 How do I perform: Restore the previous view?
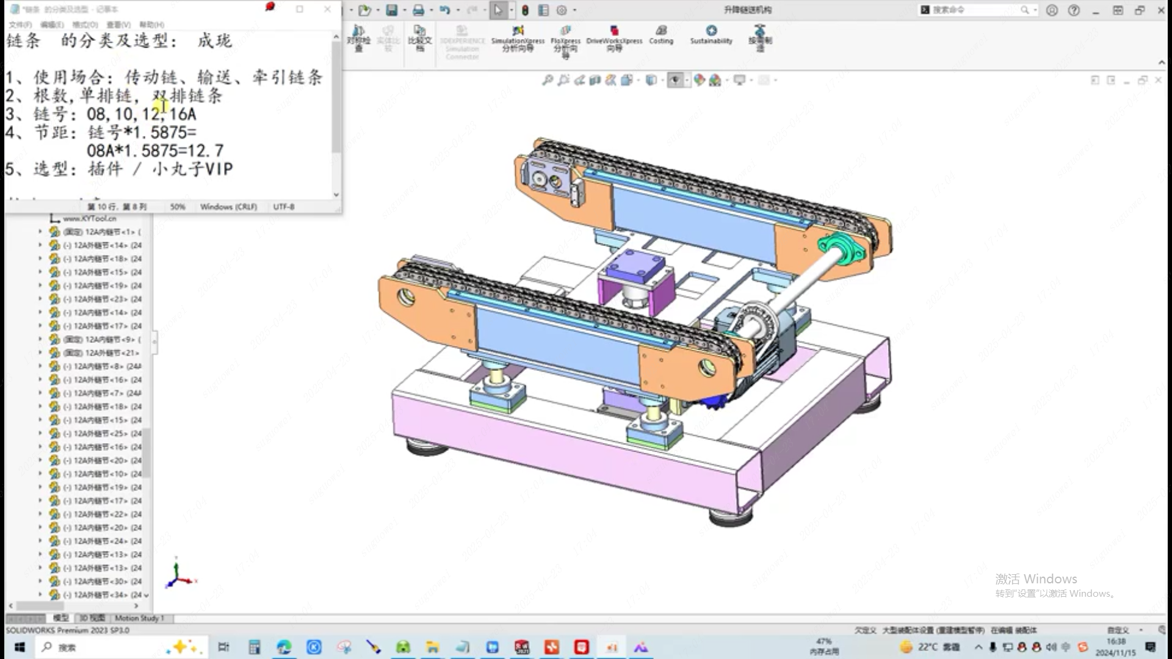(579, 80)
